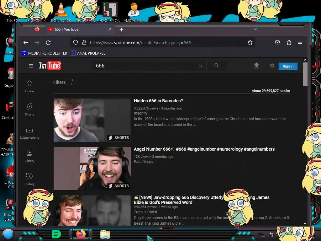Viewport: 321px width, 241px height.
Task: Open the Jaw-dropping 666 Discovery video title
Action: coord(202,200)
